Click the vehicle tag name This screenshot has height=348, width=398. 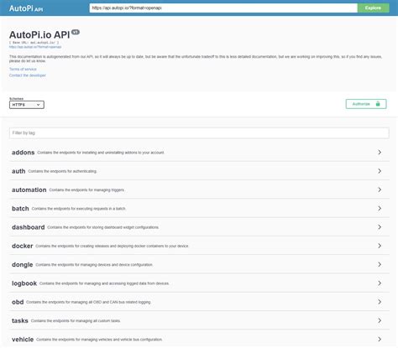(23, 340)
